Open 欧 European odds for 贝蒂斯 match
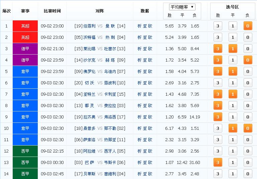257x179 pixels. (x=150, y=174)
